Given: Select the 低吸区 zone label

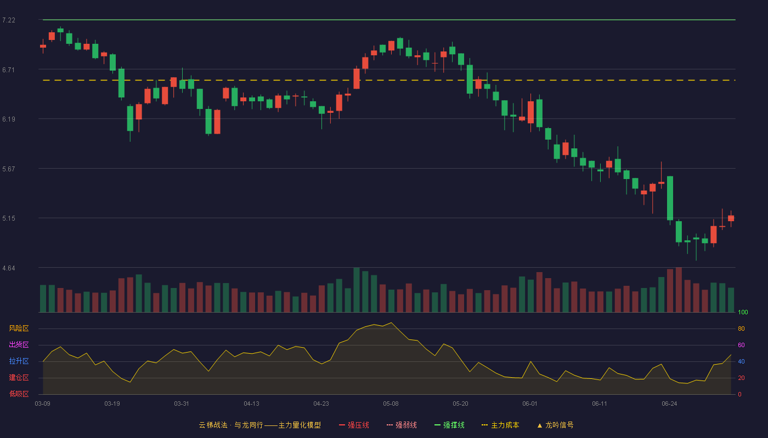Looking at the screenshot, I should tap(19, 394).
